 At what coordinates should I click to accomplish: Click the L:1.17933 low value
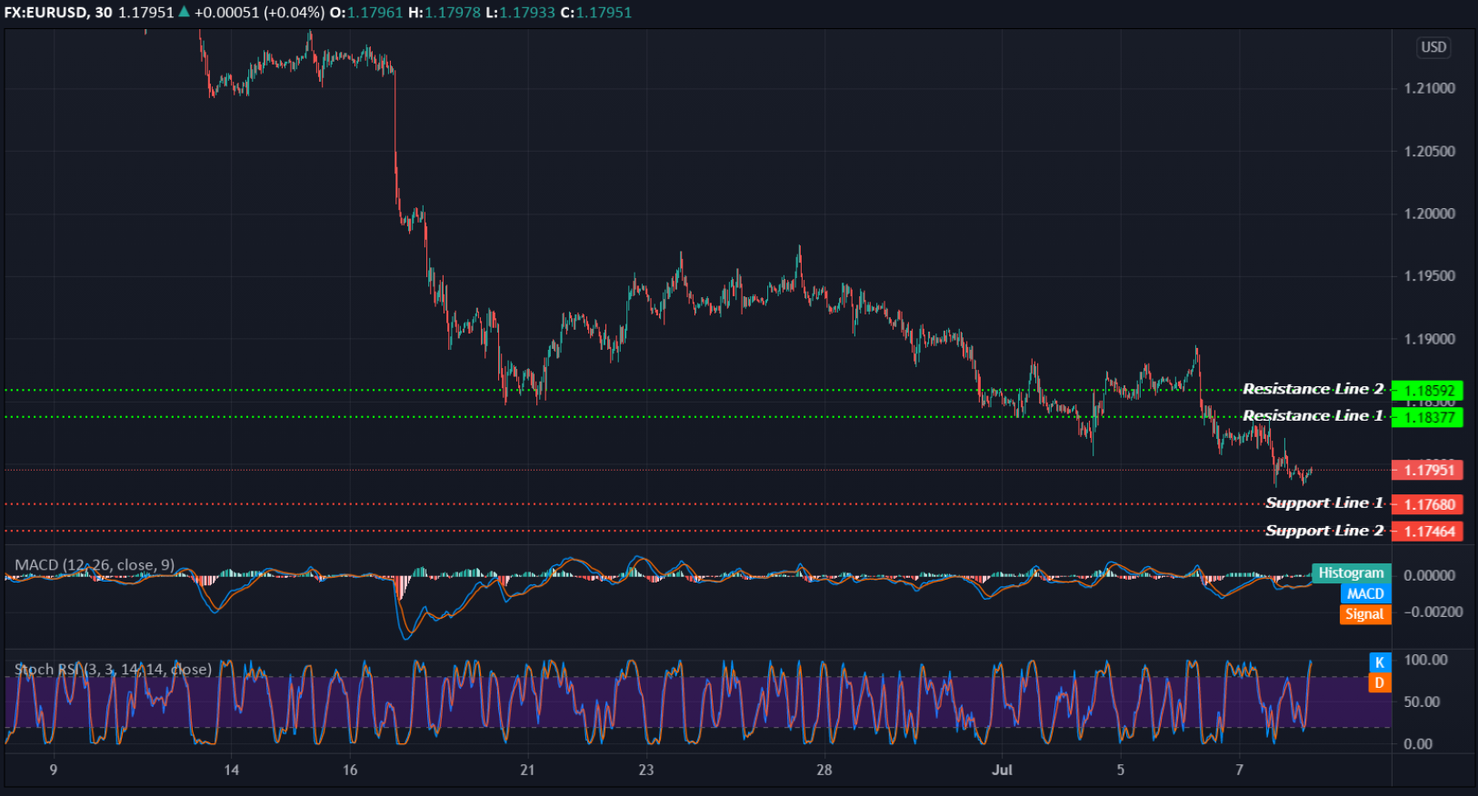tap(520, 13)
